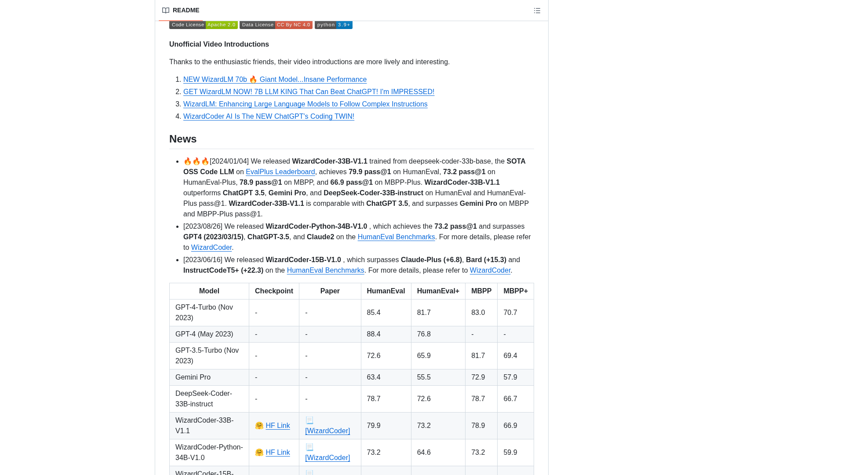Open the WizardLM Enhancing Large Language Models link
Image resolution: width=844 pixels, height=475 pixels.
pyautogui.click(x=305, y=104)
